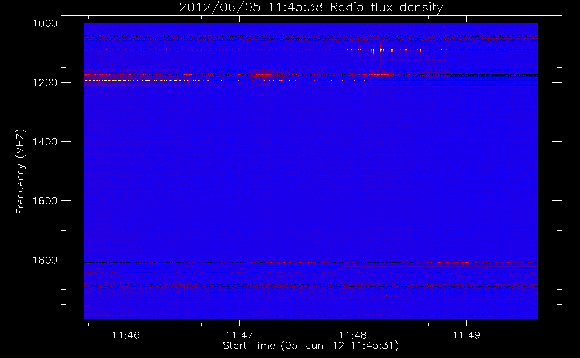Click the "Start Time (05-Jun-12 11:45:31)" label

click(x=311, y=346)
